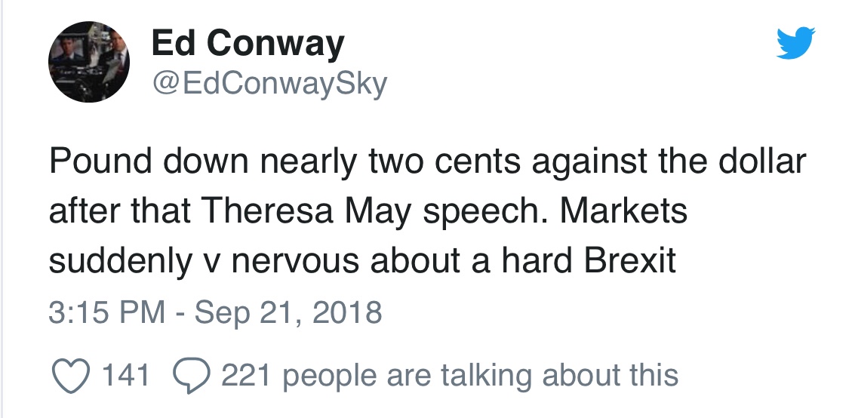Click 'Markets' in the tweet's second line
852x418 pixels.
(x=623, y=211)
